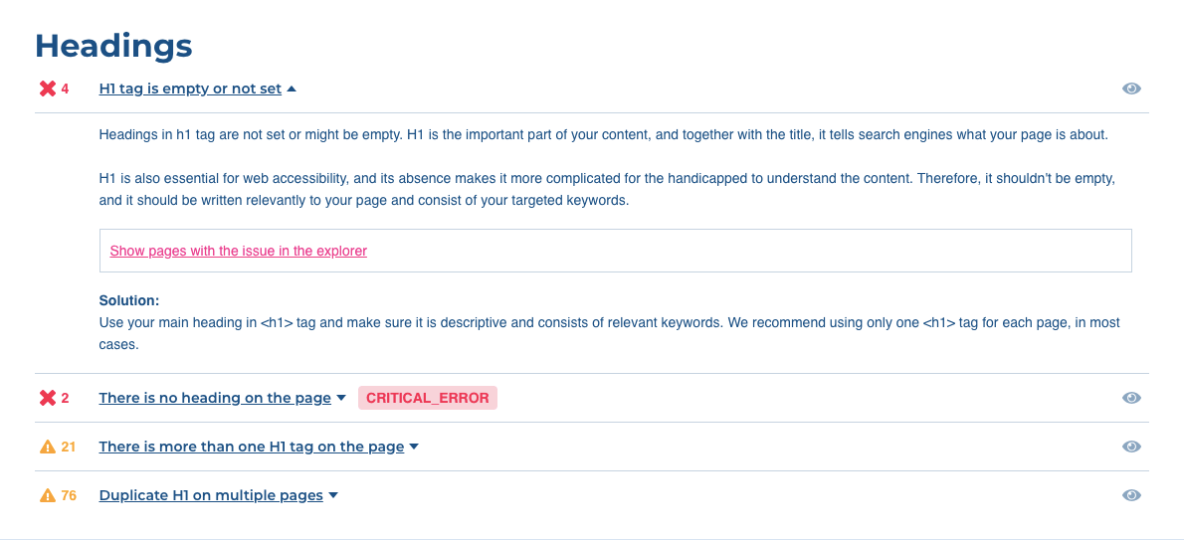
Task: Open 'Duplicate H1 on multiple pages' item
Action: tap(211, 496)
